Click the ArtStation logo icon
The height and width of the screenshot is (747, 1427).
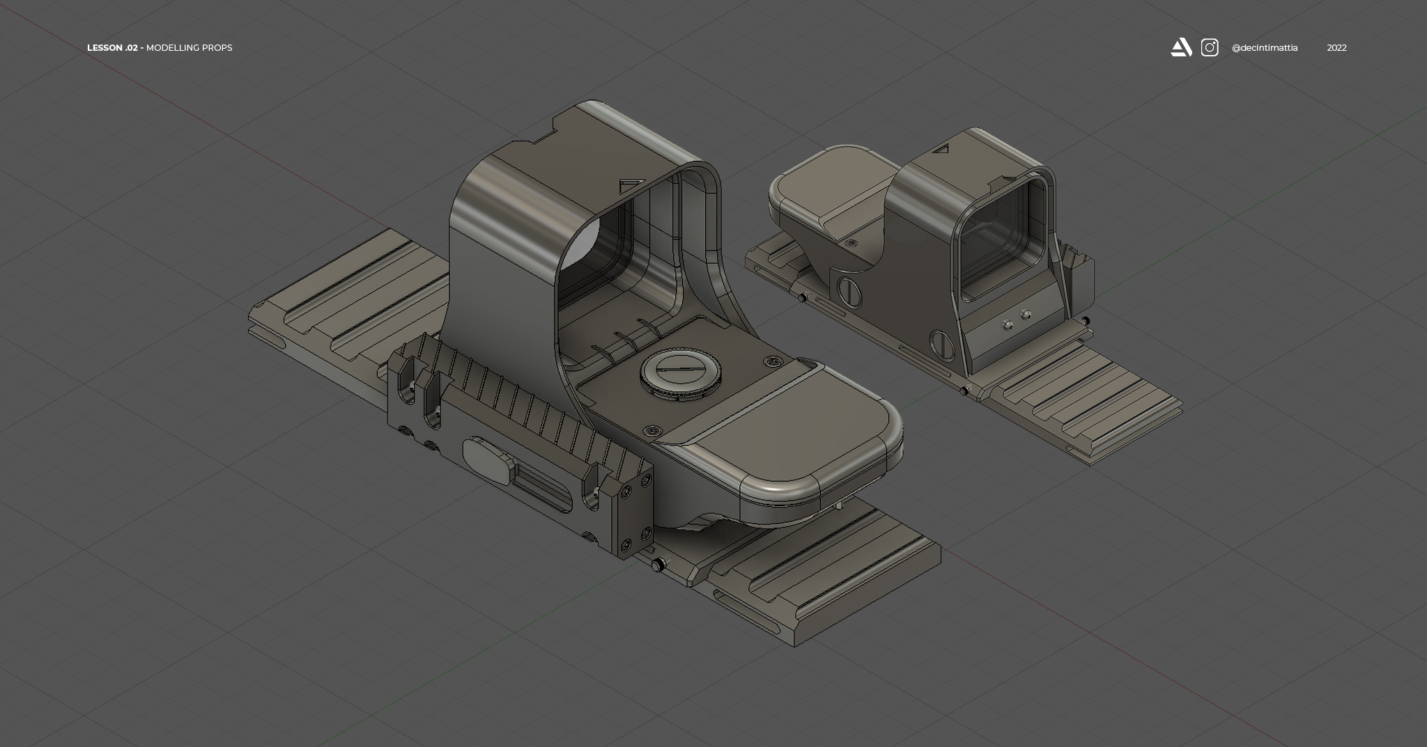point(1181,47)
